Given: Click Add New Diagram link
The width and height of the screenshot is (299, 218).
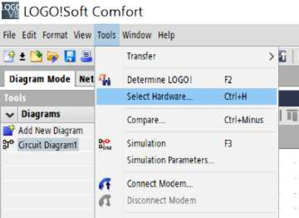Looking at the screenshot, I should coord(51,131).
